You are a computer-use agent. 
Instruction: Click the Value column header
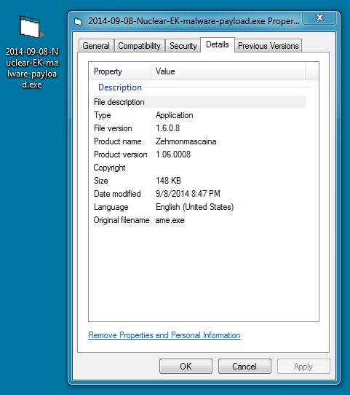pyautogui.click(x=228, y=71)
